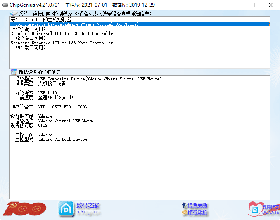Minimize the ChipGenius window
The height and width of the screenshot is (220, 280).
(235, 5)
